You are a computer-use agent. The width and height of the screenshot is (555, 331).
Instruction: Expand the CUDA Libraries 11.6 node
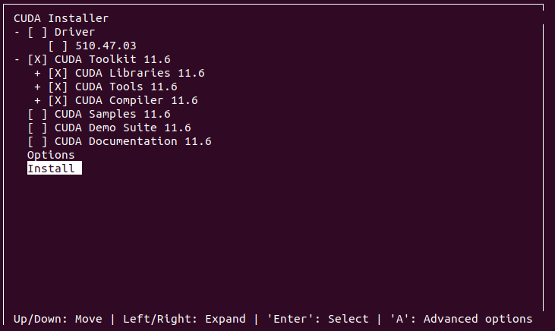coord(37,74)
